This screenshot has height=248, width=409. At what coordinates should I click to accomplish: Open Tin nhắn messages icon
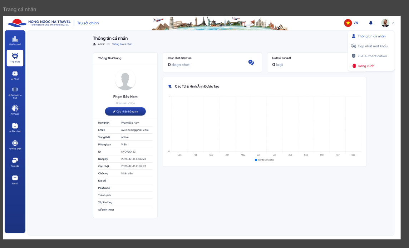pos(15,162)
